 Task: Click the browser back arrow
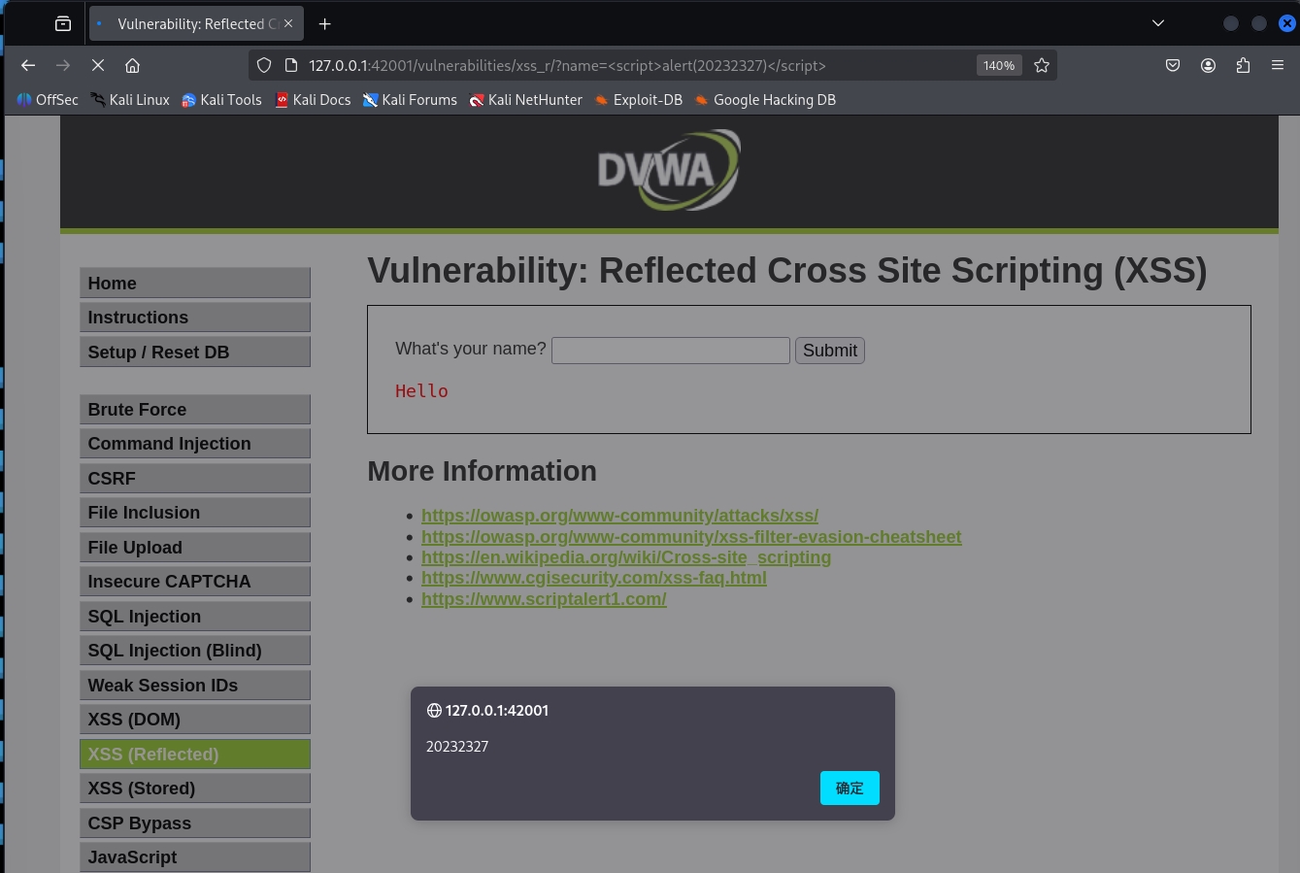(x=28, y=65)
